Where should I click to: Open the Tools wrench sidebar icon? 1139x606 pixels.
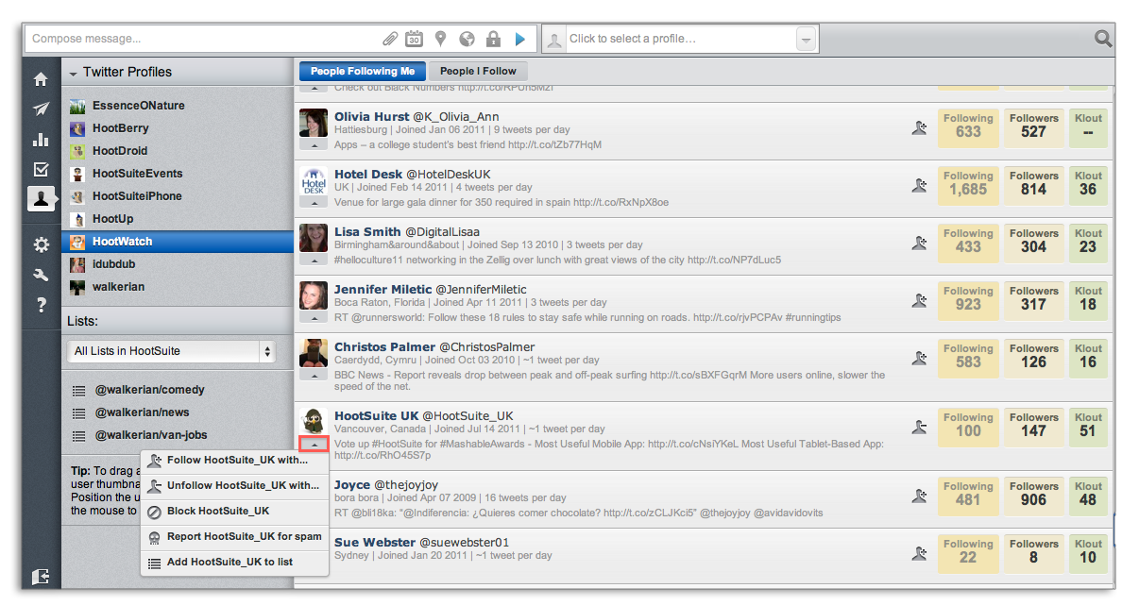click(41, 275)
